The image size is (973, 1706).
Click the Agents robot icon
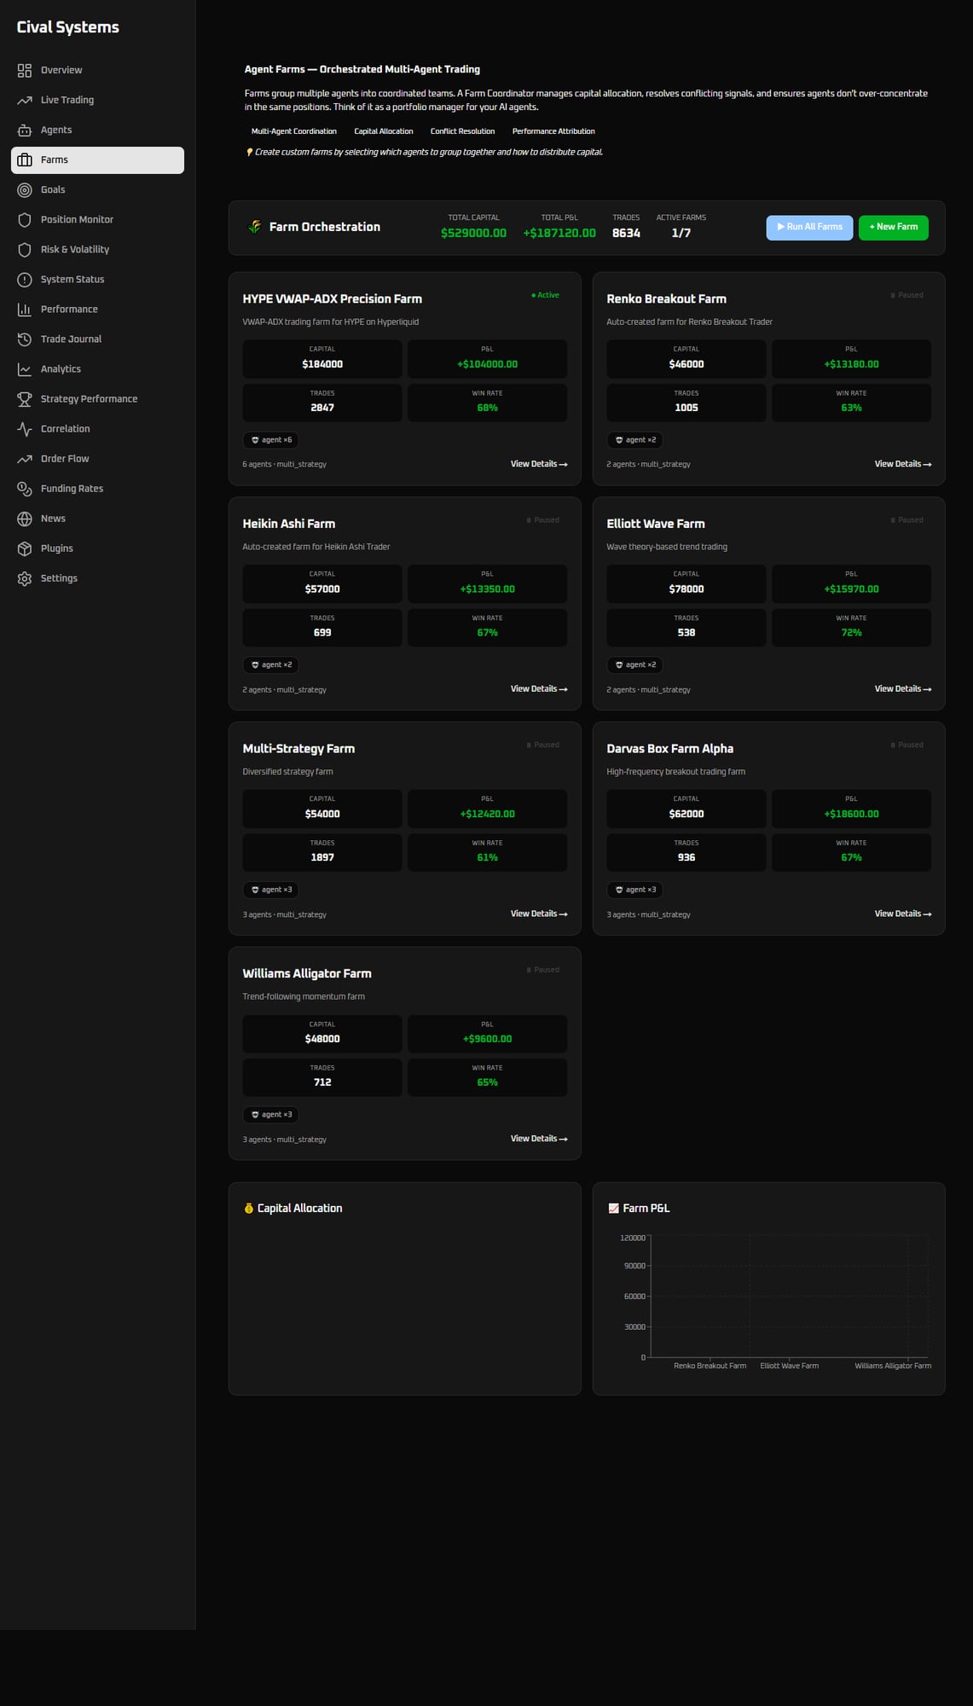[25, 131]
